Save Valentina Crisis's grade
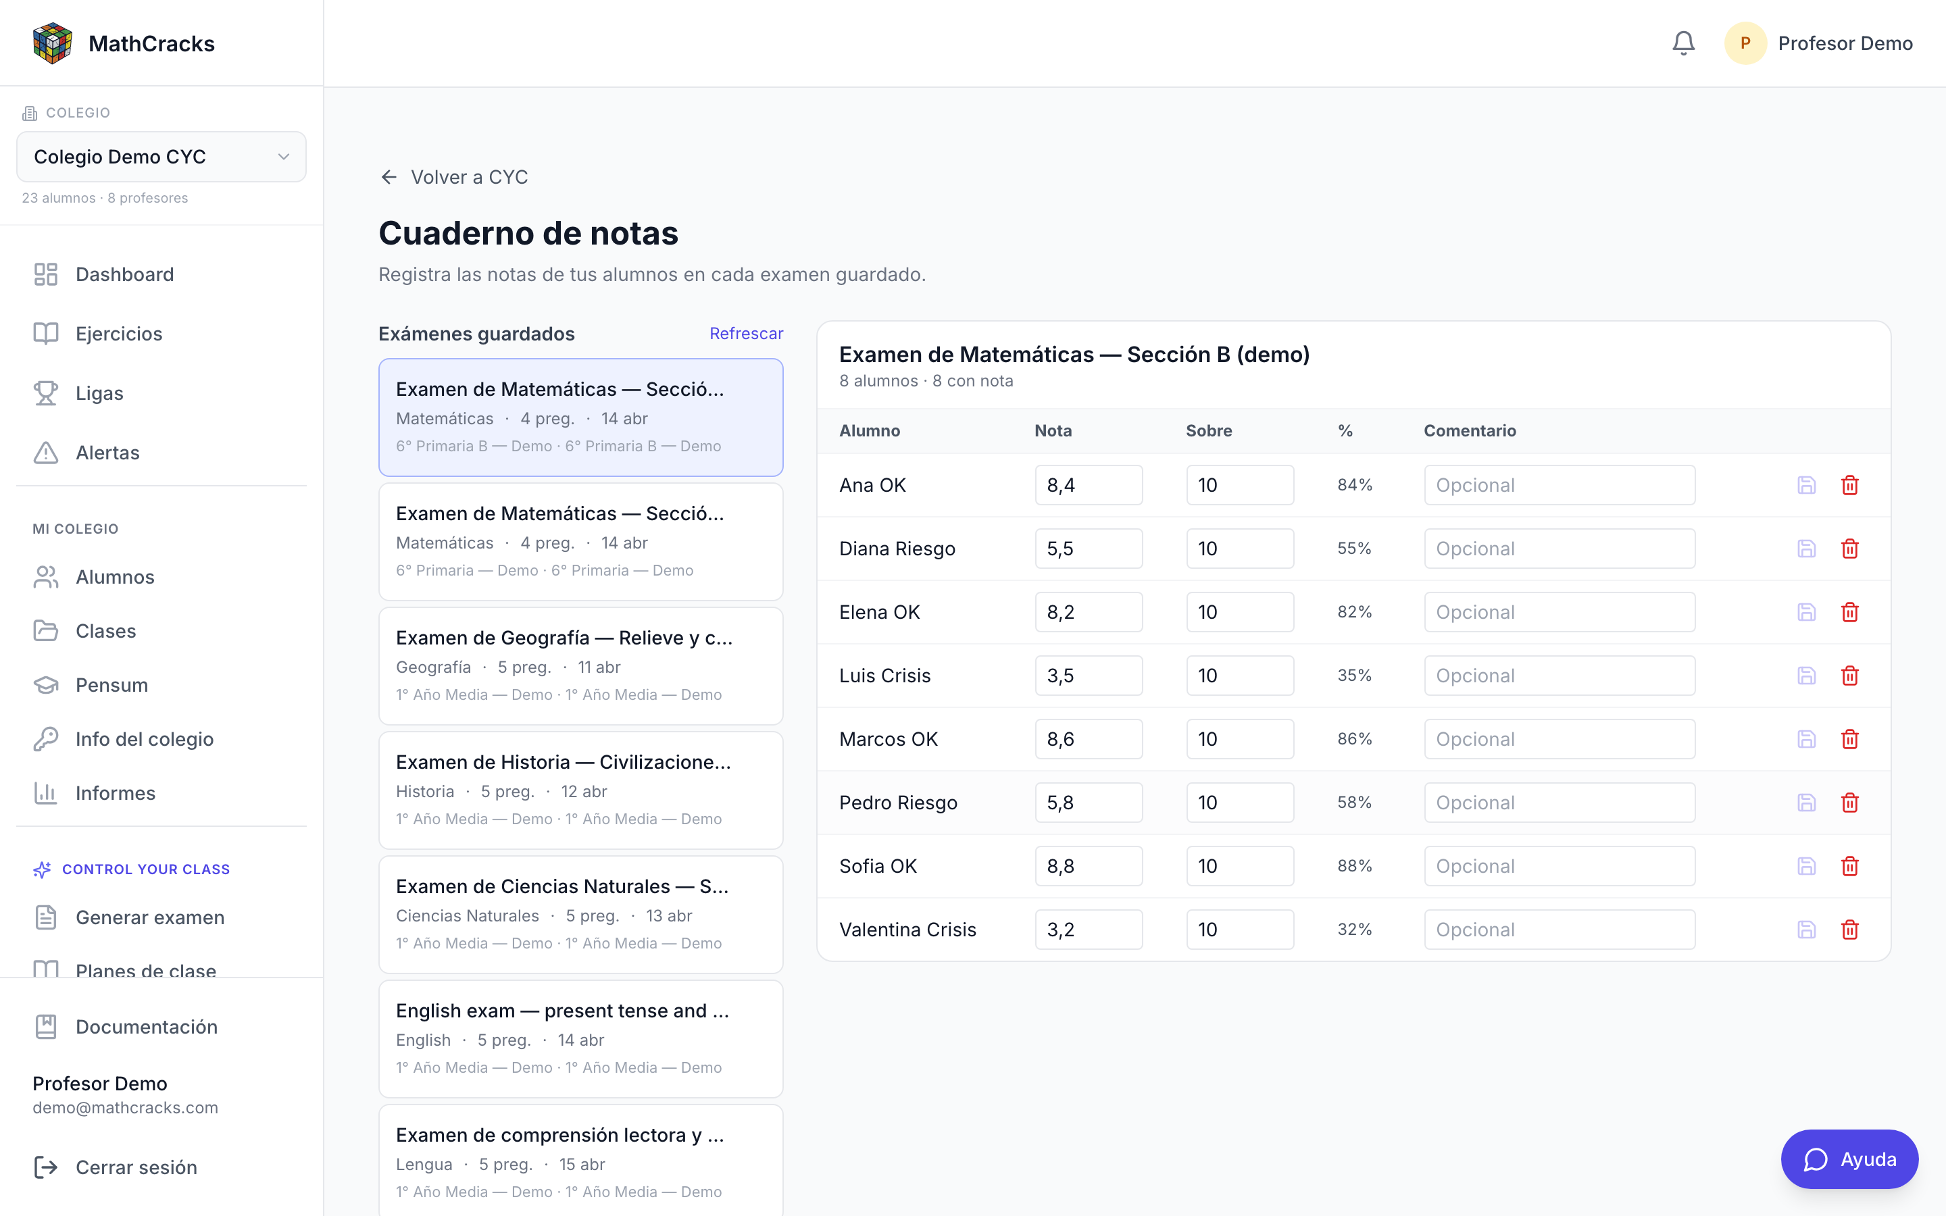 point(1806,930)
